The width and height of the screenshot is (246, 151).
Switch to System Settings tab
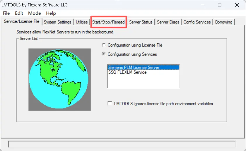(x=57, y=22)
